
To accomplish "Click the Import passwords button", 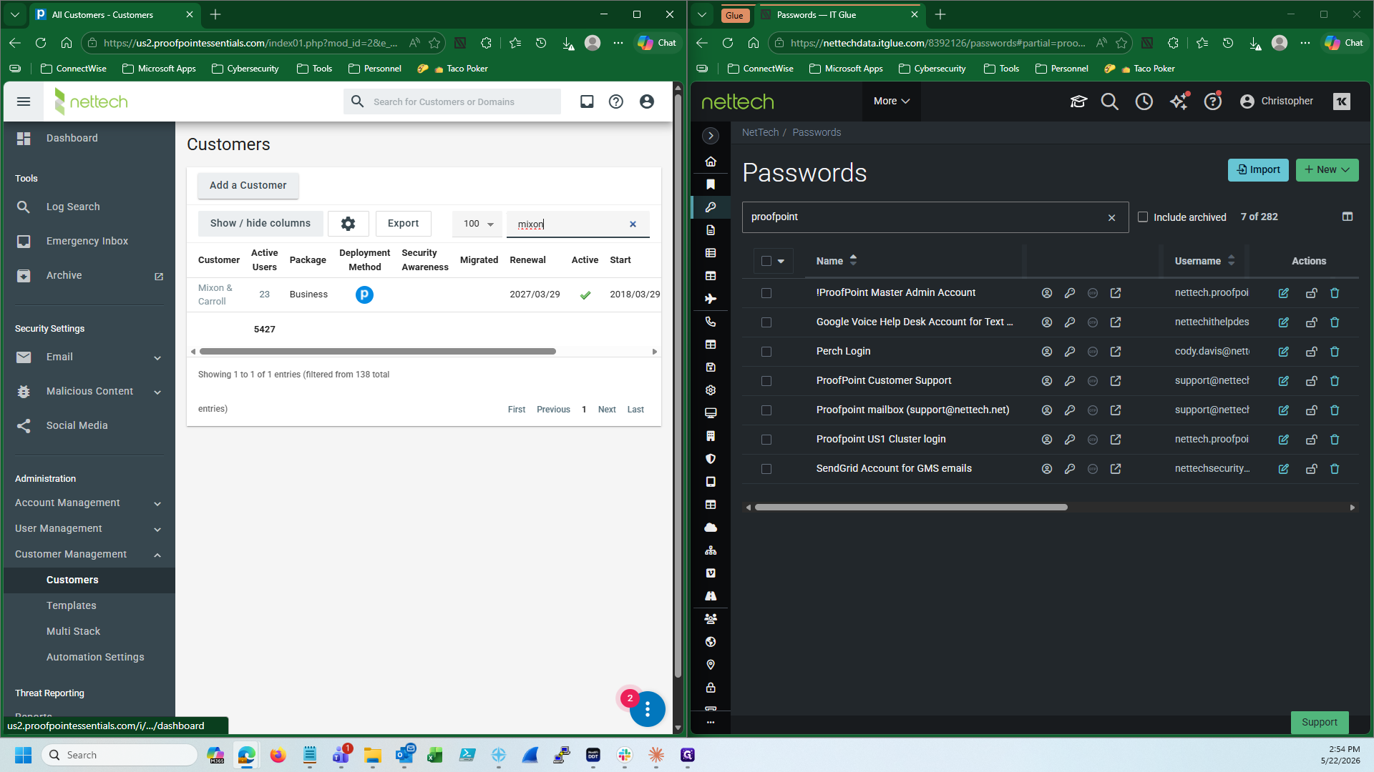I will [1258, 170].
